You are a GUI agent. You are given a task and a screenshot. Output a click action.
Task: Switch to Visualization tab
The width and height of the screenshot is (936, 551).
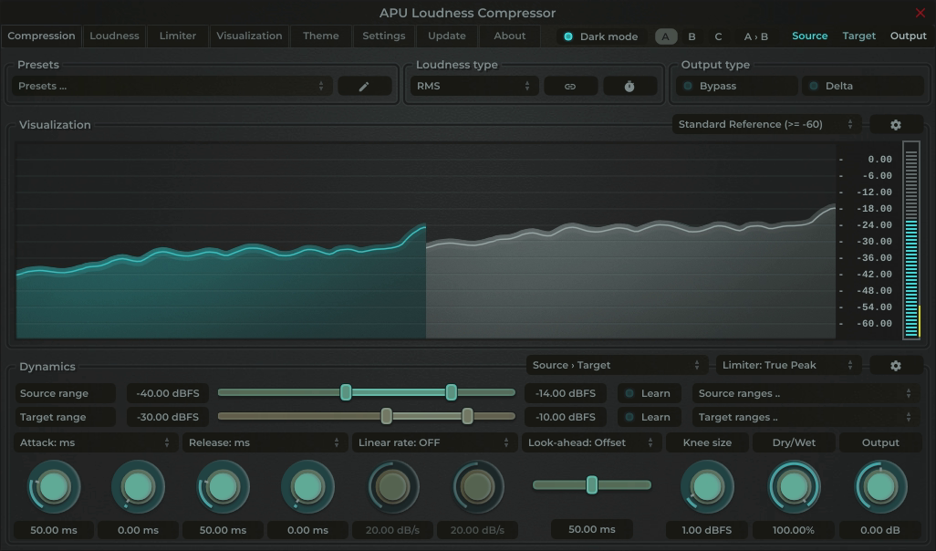249,36
